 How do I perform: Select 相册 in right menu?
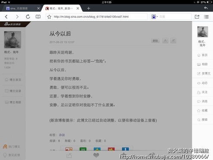point(203,64)
